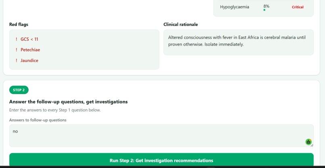Click the Clinical rationale text box

click(238, 42)
